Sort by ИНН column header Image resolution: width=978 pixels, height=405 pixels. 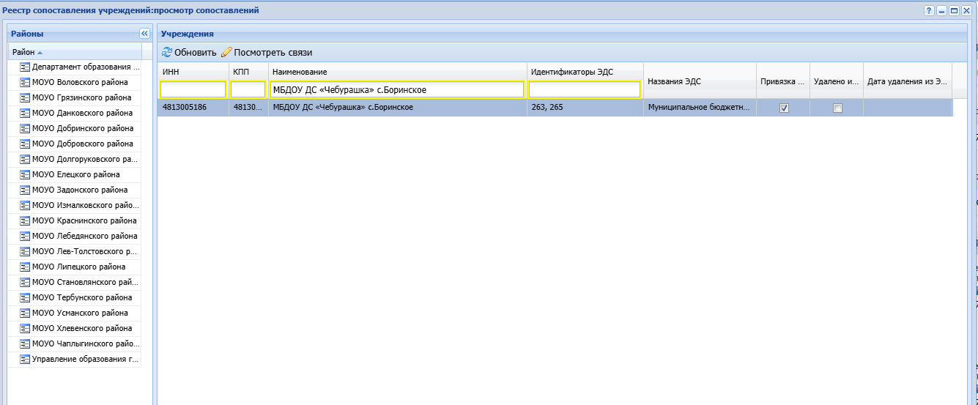point(193,71)
